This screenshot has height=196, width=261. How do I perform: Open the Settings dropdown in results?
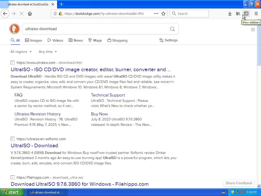168,40
